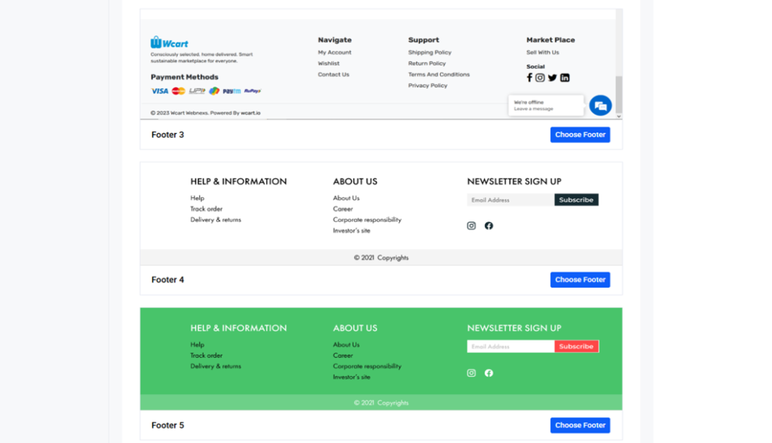Click the Help link in the Footer 4 preview
Viewport: 772px width, 443px height.
(198, 198)
